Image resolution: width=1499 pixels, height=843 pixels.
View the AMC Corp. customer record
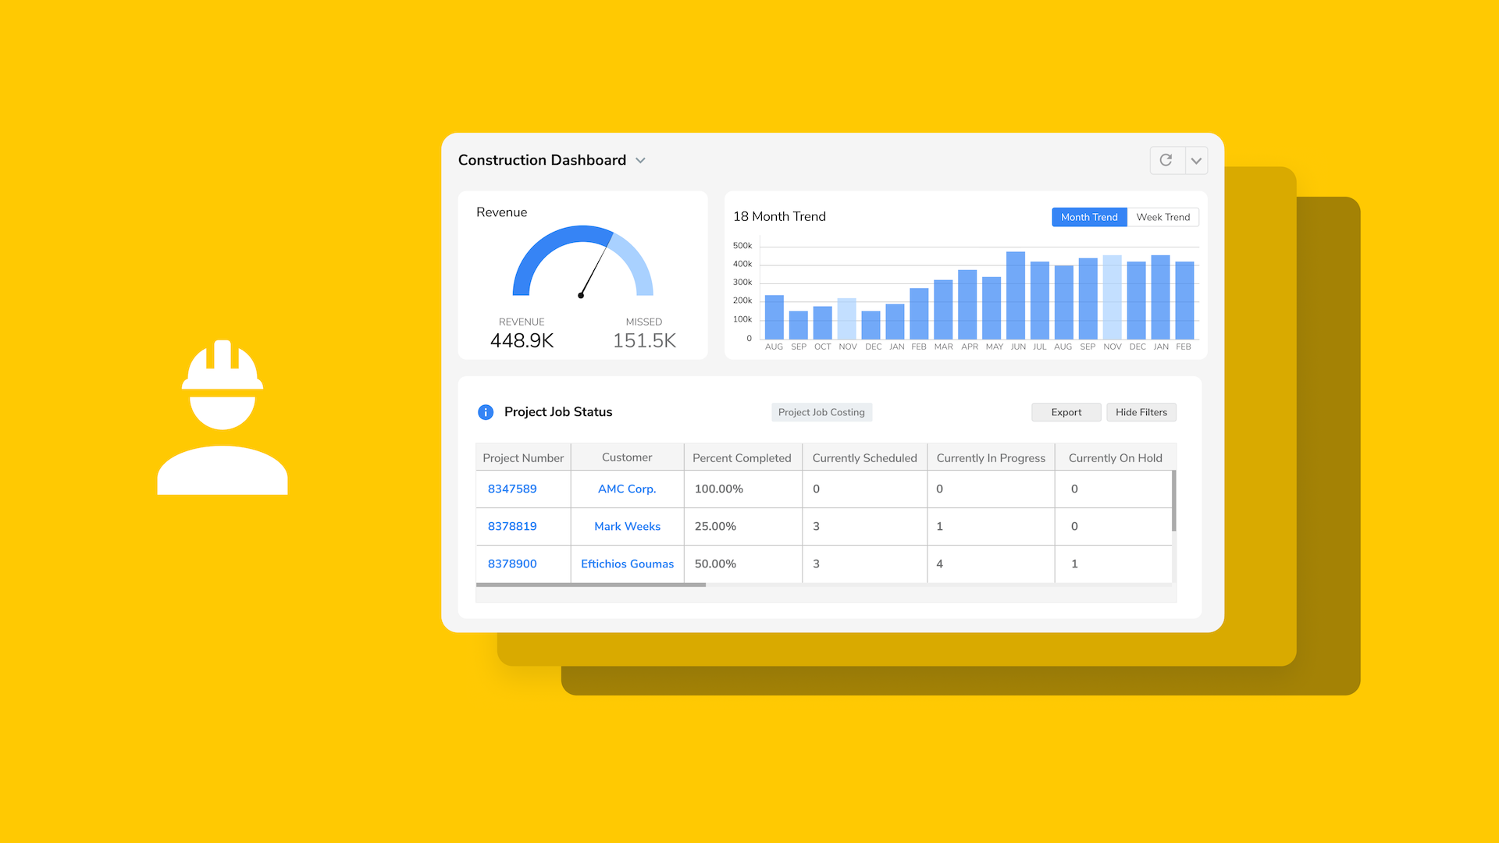click(627, 489)
